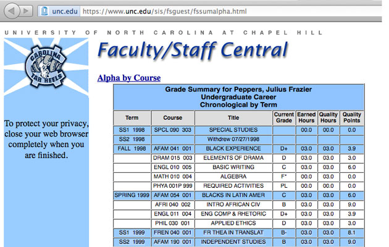
Task: Select the SPCL 090 303 course cell
Action: (173, 130)
